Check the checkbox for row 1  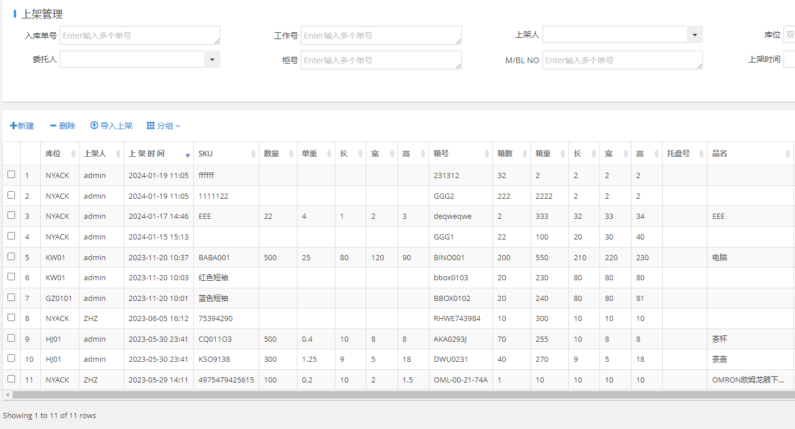pos(11,175)
